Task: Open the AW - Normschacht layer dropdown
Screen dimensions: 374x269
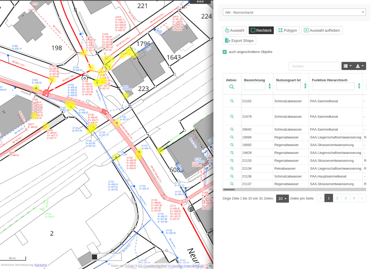Action: (294, 12)
